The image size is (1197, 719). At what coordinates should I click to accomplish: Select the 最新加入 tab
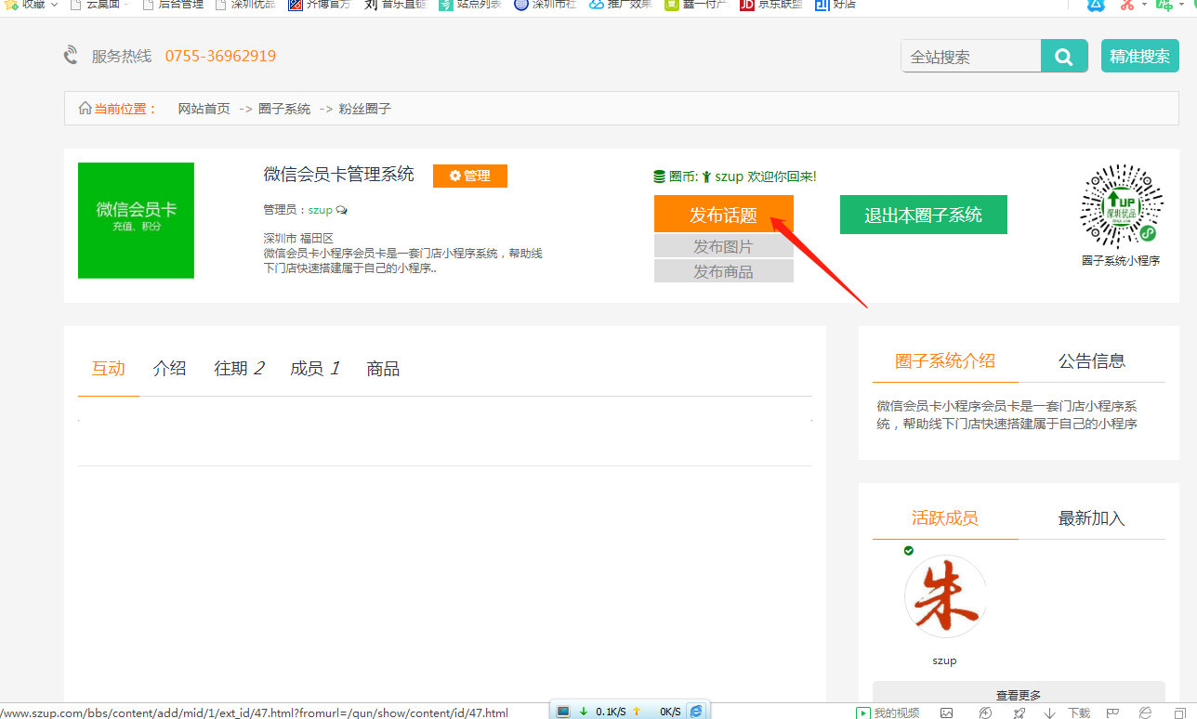1091,518
